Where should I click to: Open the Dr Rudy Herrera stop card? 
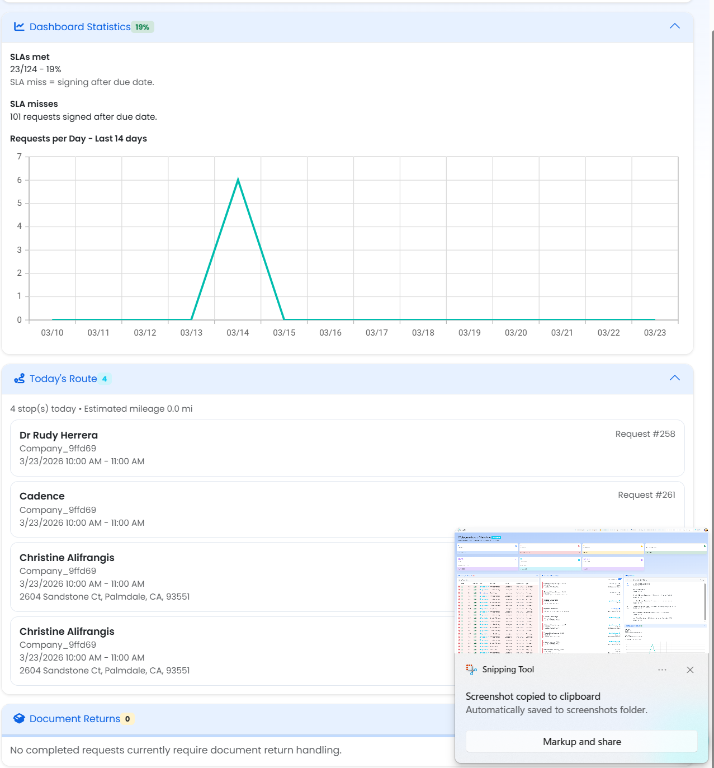(x=347, y=448)
